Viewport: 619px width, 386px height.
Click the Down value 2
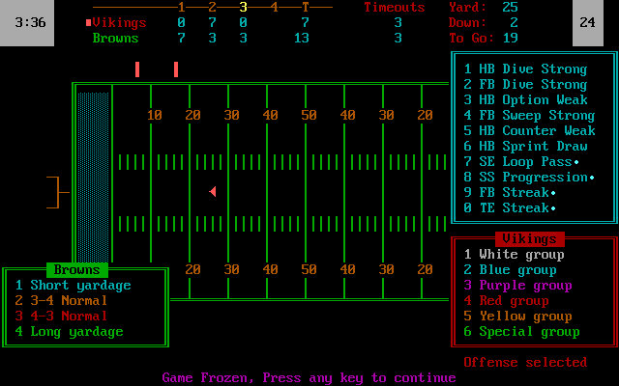tap(514, 23)
